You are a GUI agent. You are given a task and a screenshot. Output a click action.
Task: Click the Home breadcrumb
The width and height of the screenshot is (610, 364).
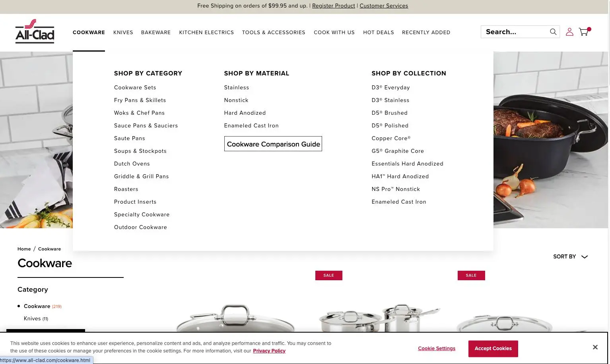24,249
